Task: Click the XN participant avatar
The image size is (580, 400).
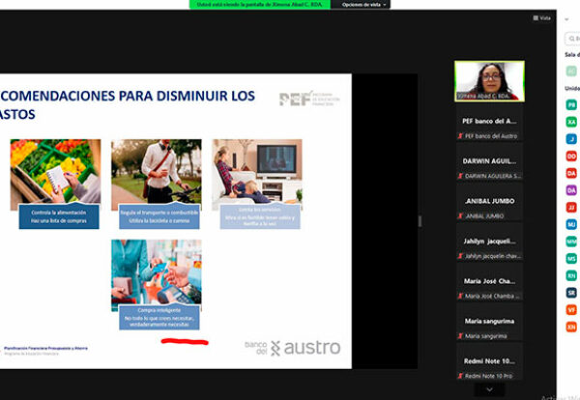Action: point(571,327)
